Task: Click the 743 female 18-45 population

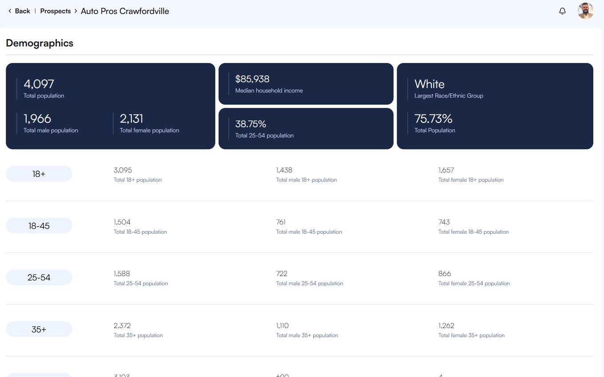Action: coord(444,222)
